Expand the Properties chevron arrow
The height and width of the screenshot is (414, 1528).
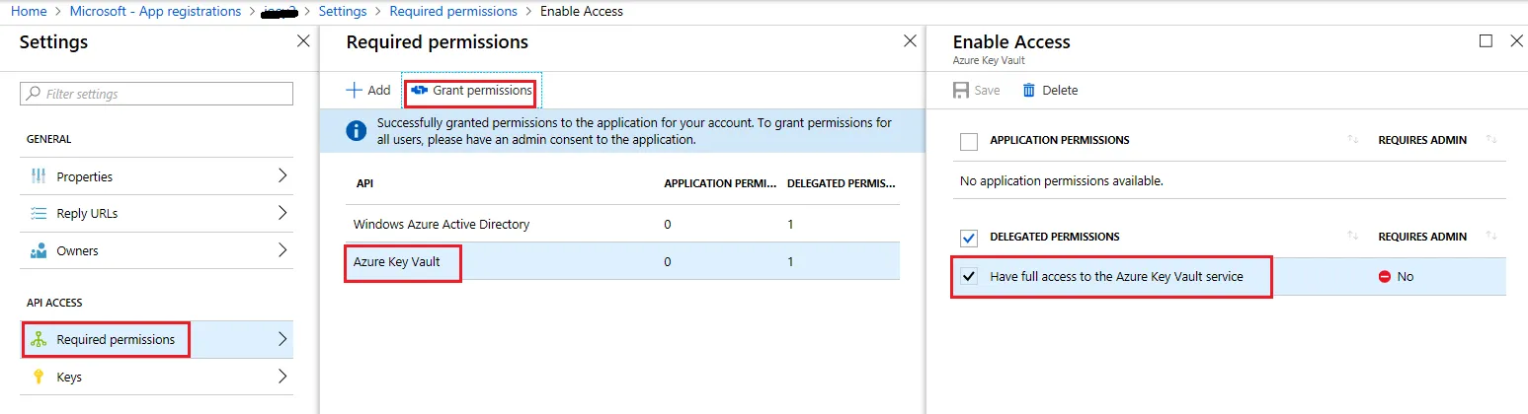coord(282,176)
